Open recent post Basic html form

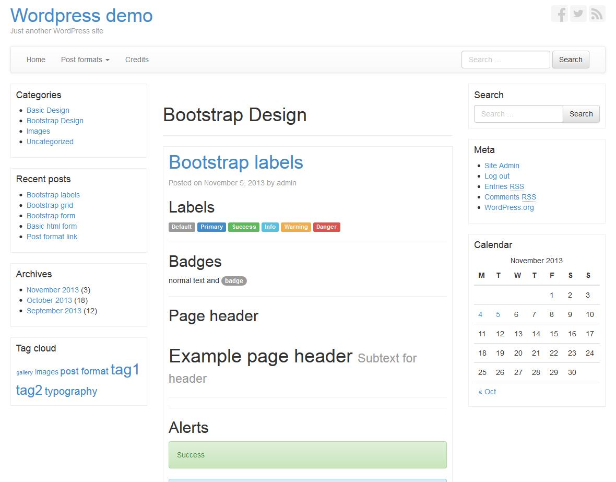click(x=52, y=226)
